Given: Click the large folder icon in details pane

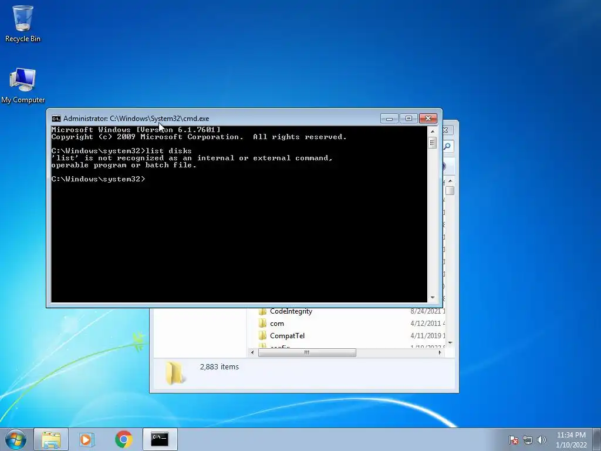Looking at the screenshot, I should 175,372.
